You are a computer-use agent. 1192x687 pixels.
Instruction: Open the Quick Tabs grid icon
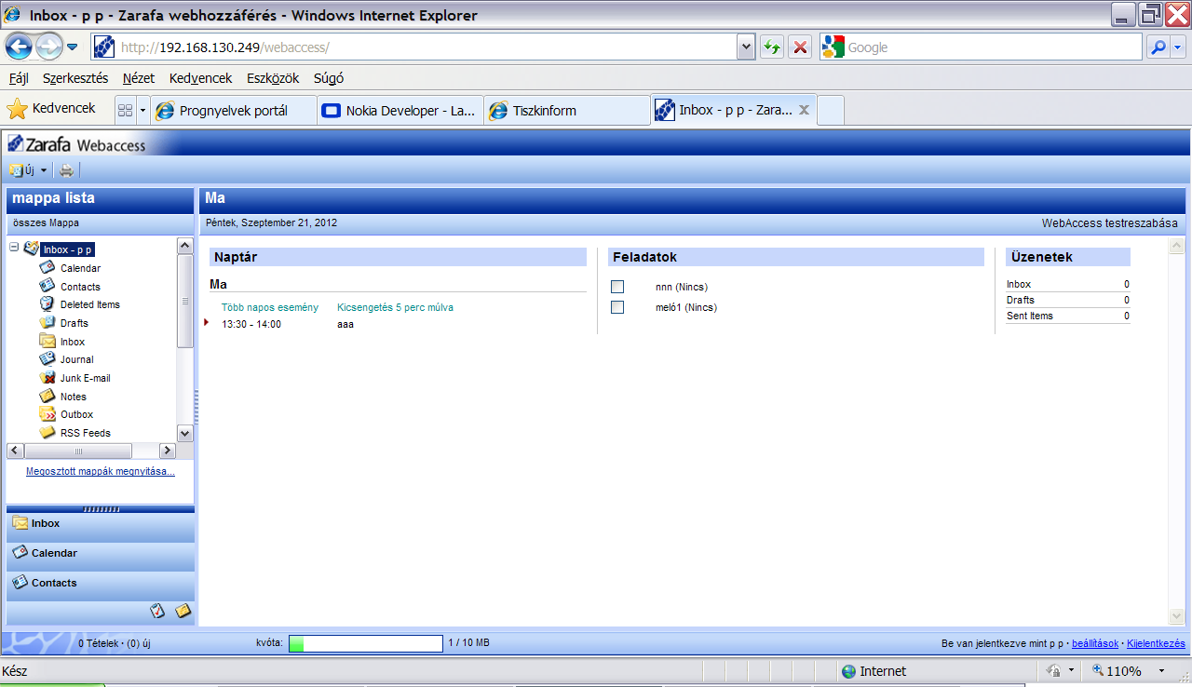tap(125, 111)
